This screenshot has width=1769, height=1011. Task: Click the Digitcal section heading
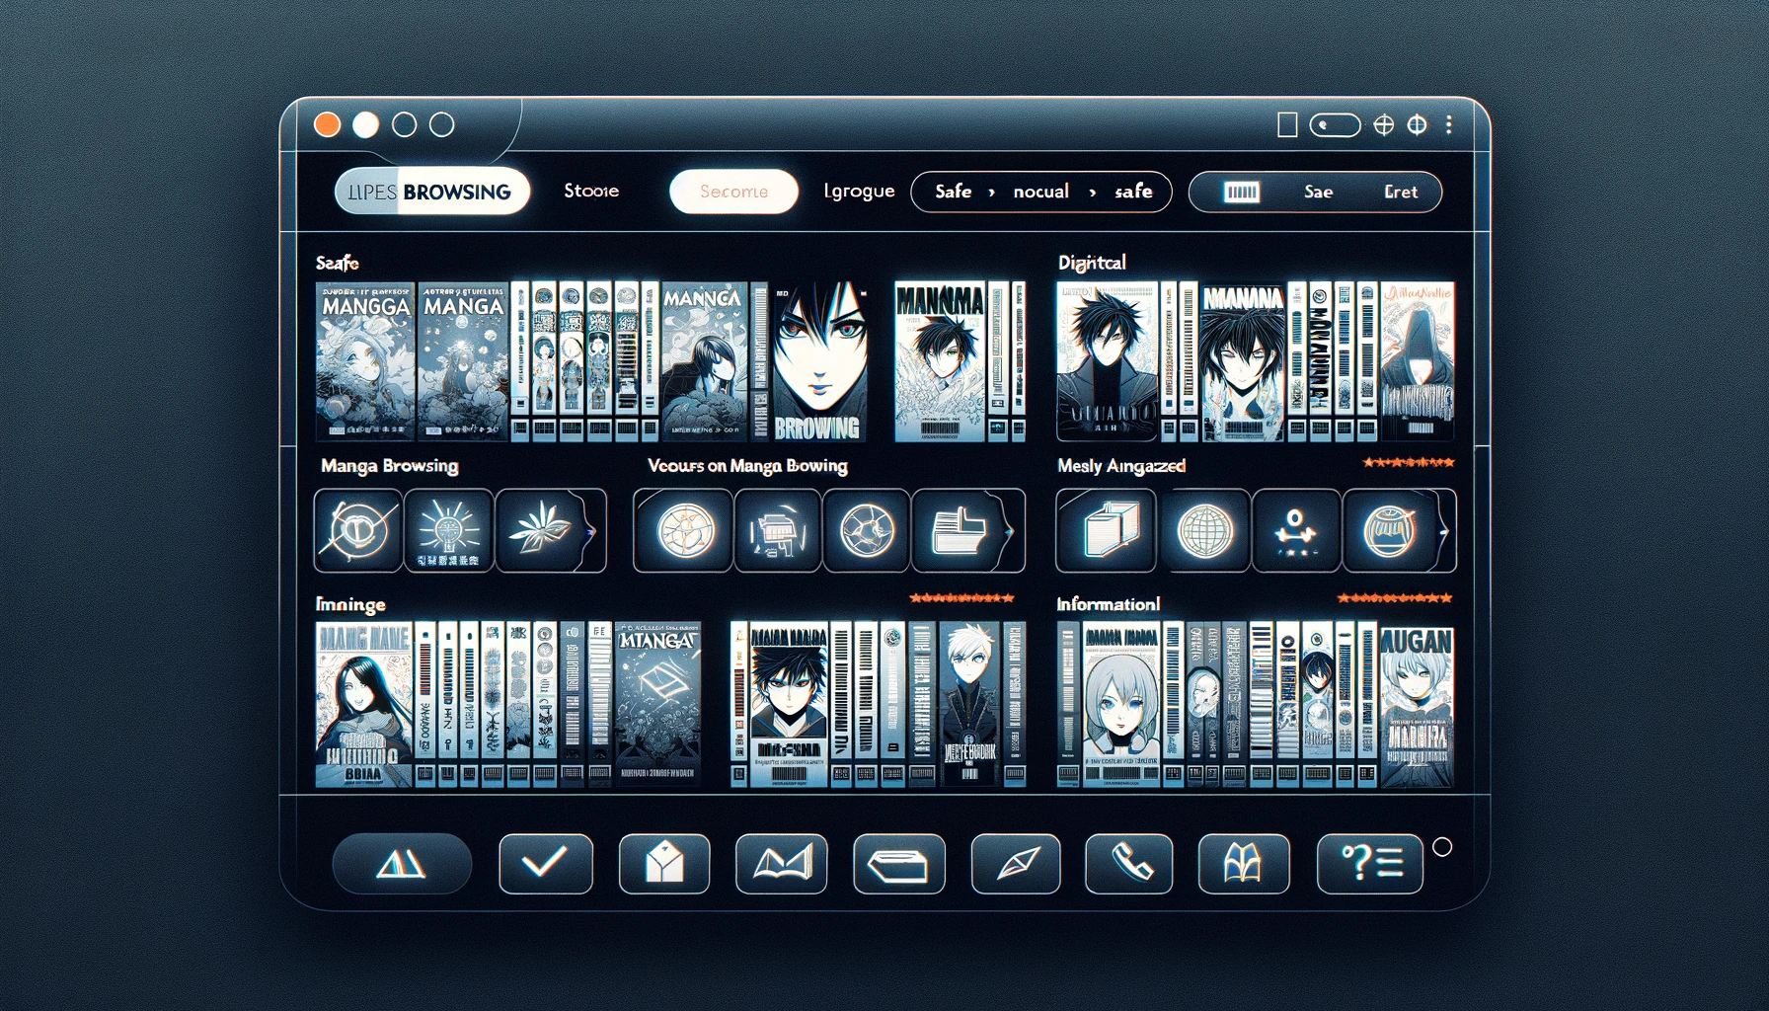coord(1092,263)
